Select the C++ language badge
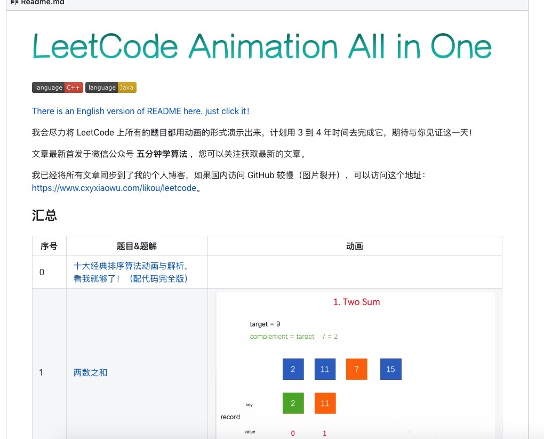 point(57,87)
